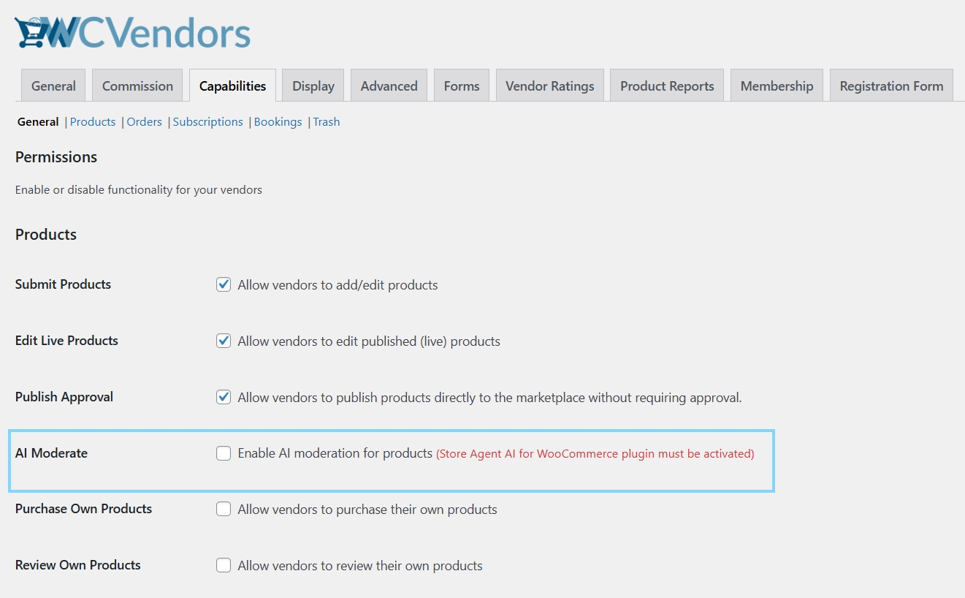Image resolution: width=965 pixels, height=598 pixels.
Task: Allow vendors to purchase their own products
Action: point(224,509)
